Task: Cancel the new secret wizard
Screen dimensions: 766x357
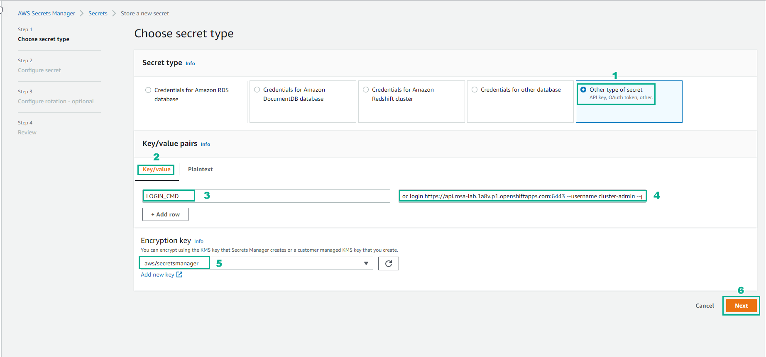Action: pos(705,306)
